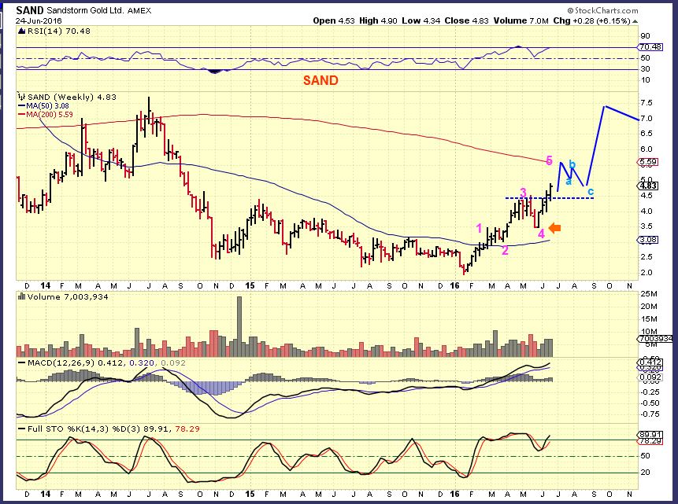Click the pink wave 4 label
This screenshot has width=678, height=504.
pos(541,234)
